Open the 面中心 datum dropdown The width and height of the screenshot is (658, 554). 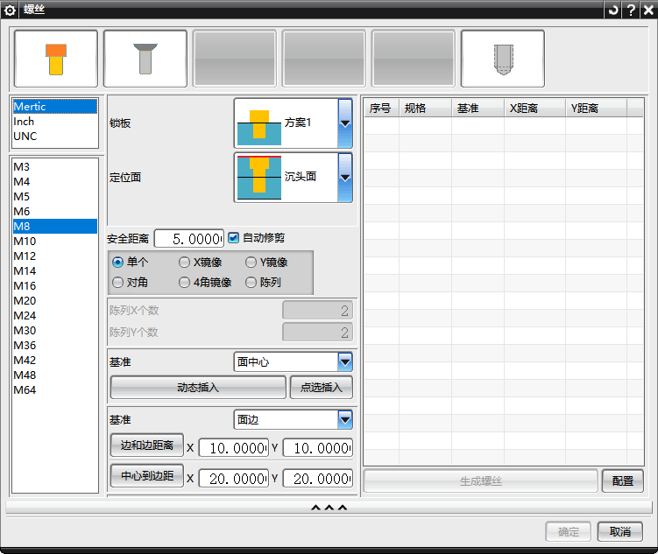345,362
